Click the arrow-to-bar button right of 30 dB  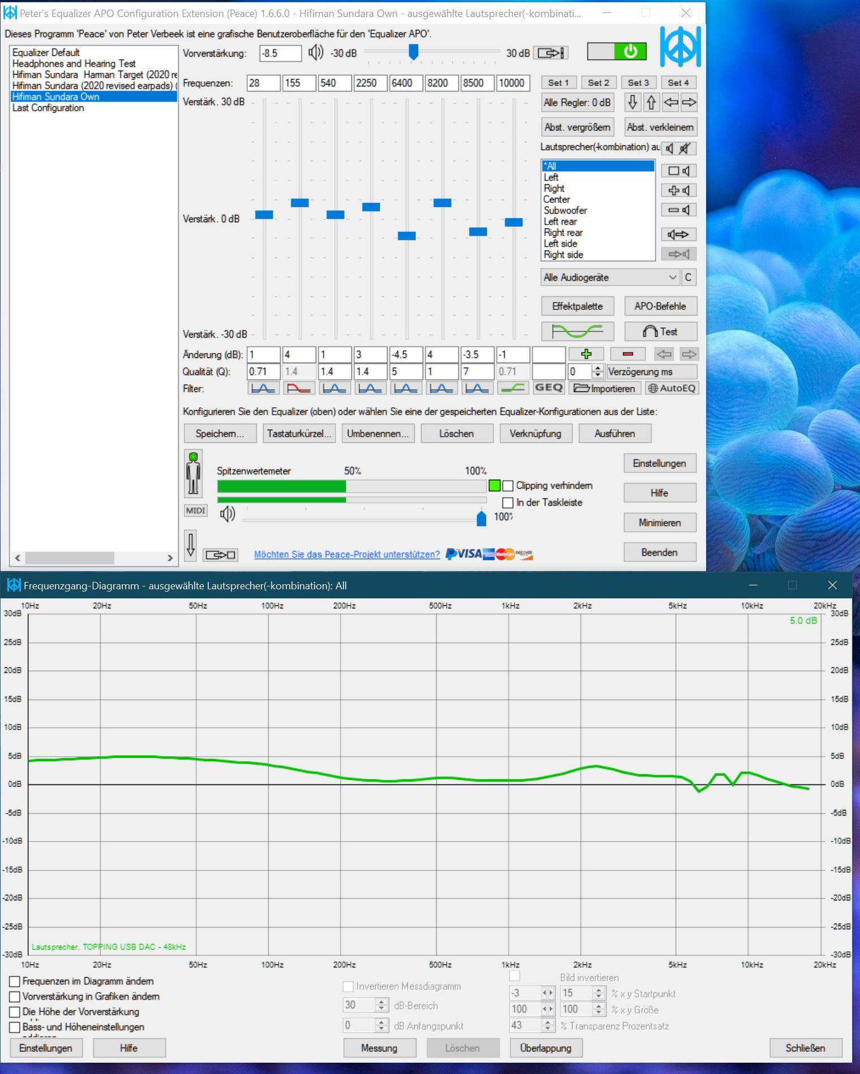551,53
